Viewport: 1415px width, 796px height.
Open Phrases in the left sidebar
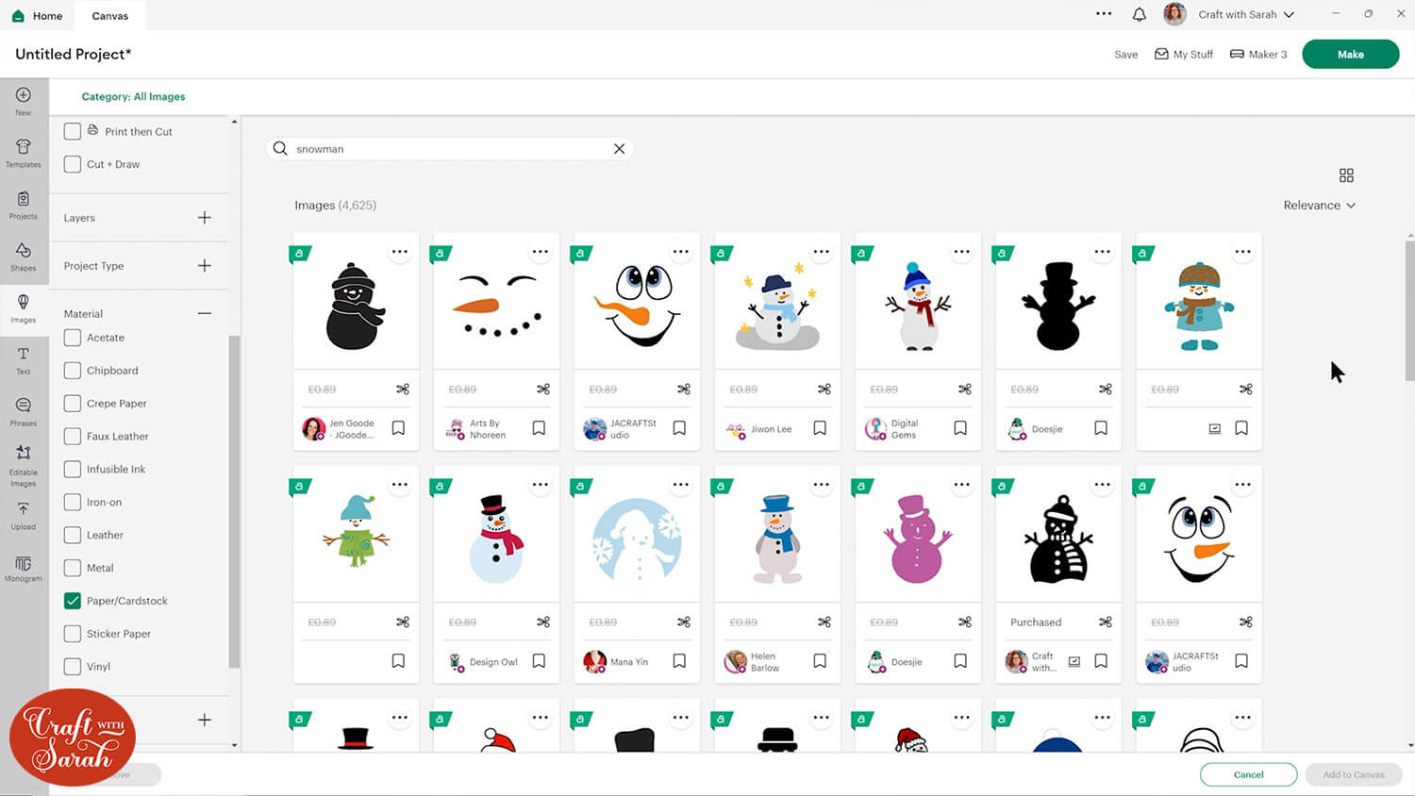tap(24, 412)
